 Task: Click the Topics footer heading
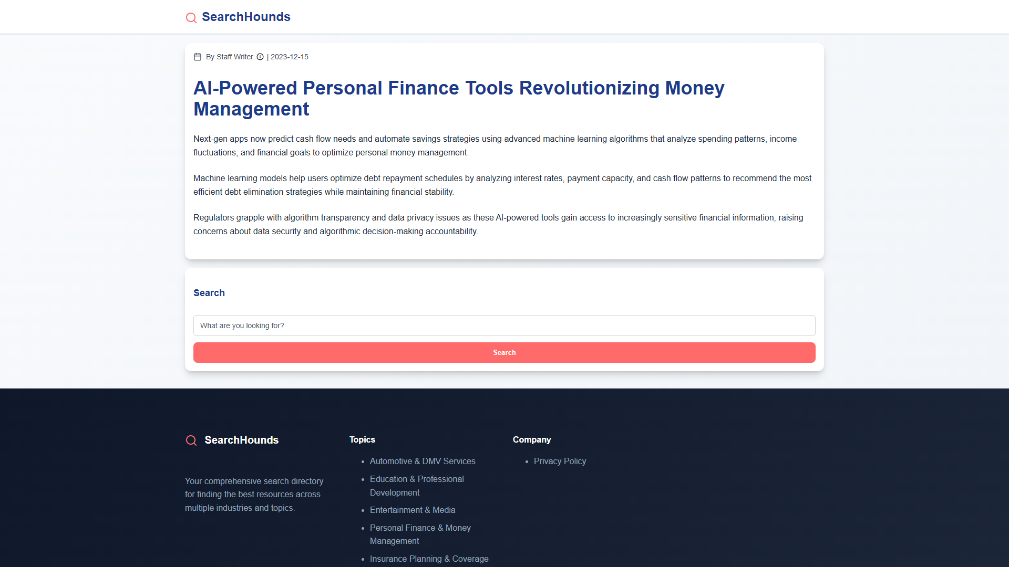coord(362,439)
